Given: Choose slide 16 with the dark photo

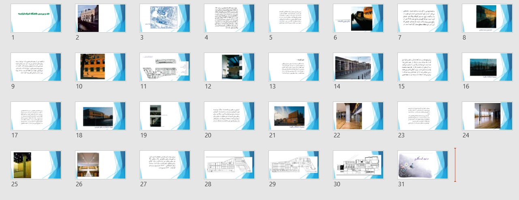Looking at the screenshot, I should pos(487,67).
